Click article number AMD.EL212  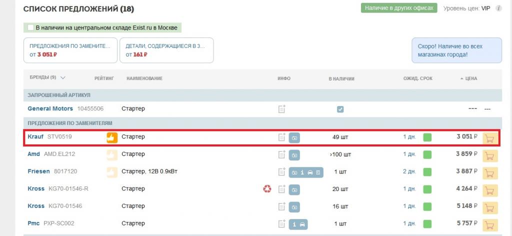[x=59, y=153]
